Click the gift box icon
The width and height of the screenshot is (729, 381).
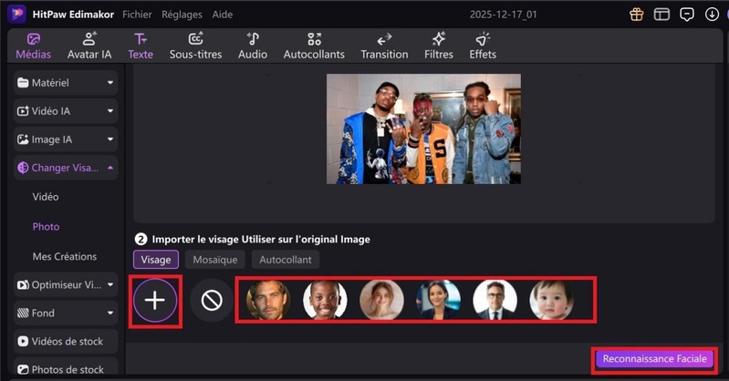click(x=637, y=15)
